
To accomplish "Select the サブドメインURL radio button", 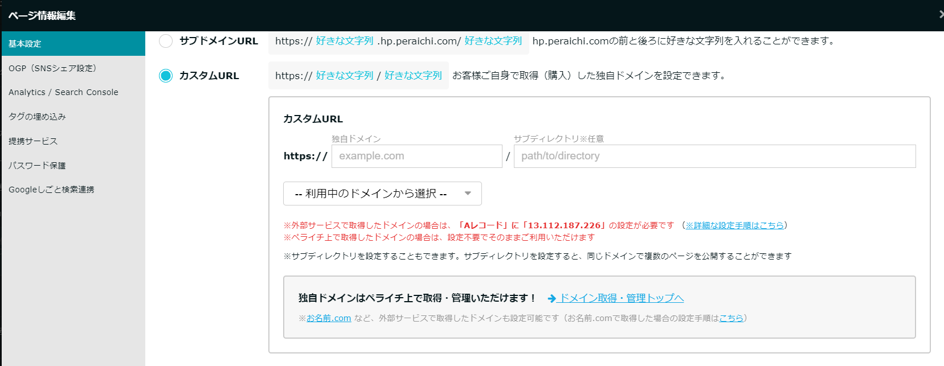I will coord(166,41).
